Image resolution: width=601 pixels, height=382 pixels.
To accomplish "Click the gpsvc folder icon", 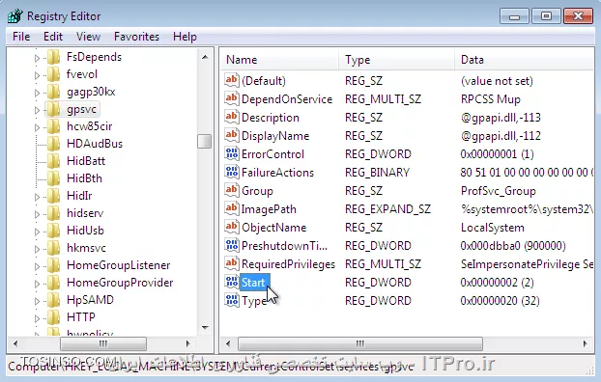I will click(x=54, y=109).
